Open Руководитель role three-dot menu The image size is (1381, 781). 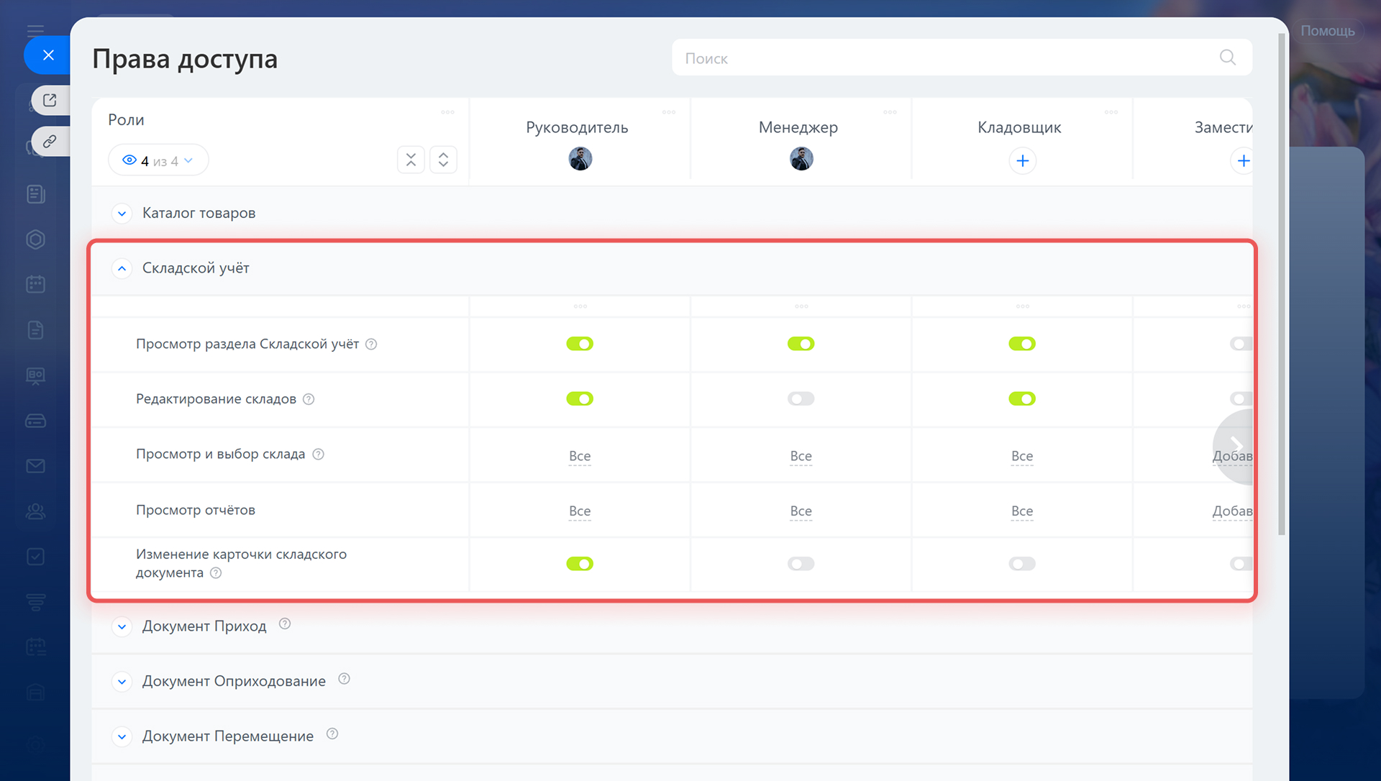click(x=668, y=112)
